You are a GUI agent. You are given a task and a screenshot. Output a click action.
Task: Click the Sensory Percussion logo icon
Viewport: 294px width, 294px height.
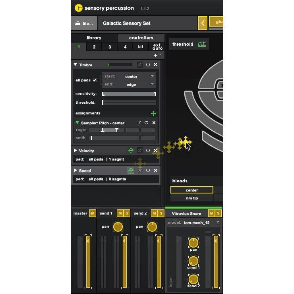click(78, 8)
